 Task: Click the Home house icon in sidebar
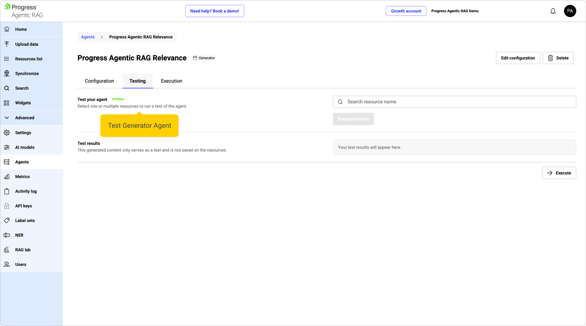coord(7,29)
